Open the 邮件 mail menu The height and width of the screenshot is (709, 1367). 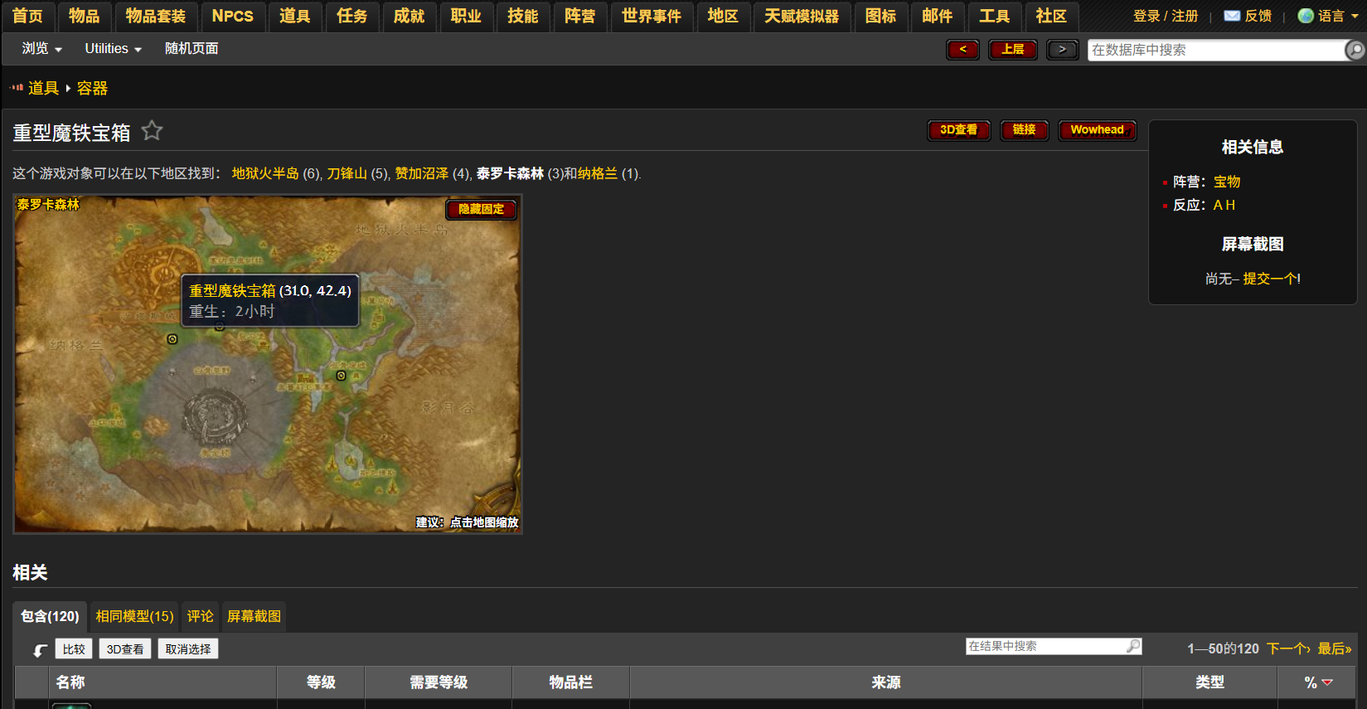click(938, 16)
